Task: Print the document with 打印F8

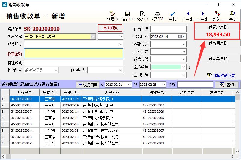Action: tap(158, 16)
